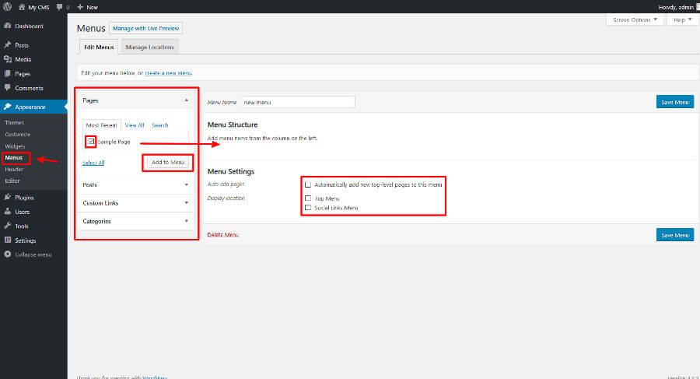Click the bottom Save Menu button
This screenshot has height=379, width=700.
click(x=675, y=235)
